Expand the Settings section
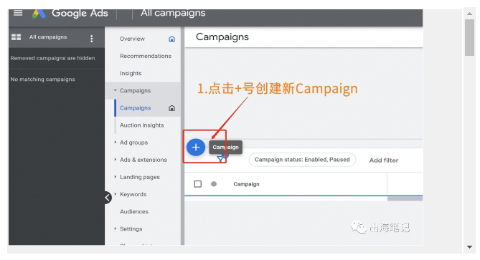480x260 pixels. point(115,228)
